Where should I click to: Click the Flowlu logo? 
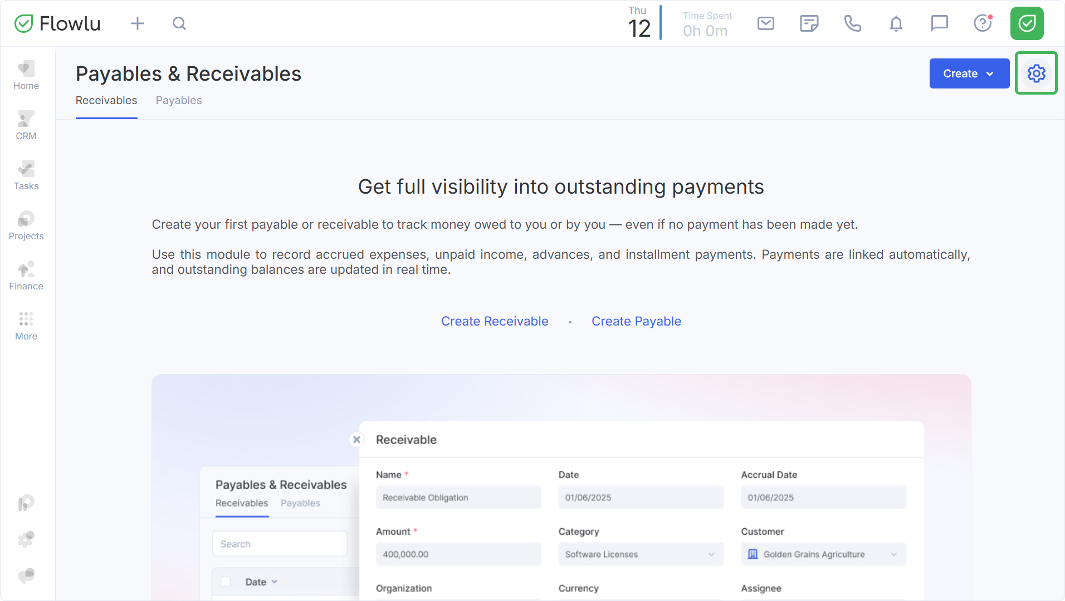[x=58, y=23]
